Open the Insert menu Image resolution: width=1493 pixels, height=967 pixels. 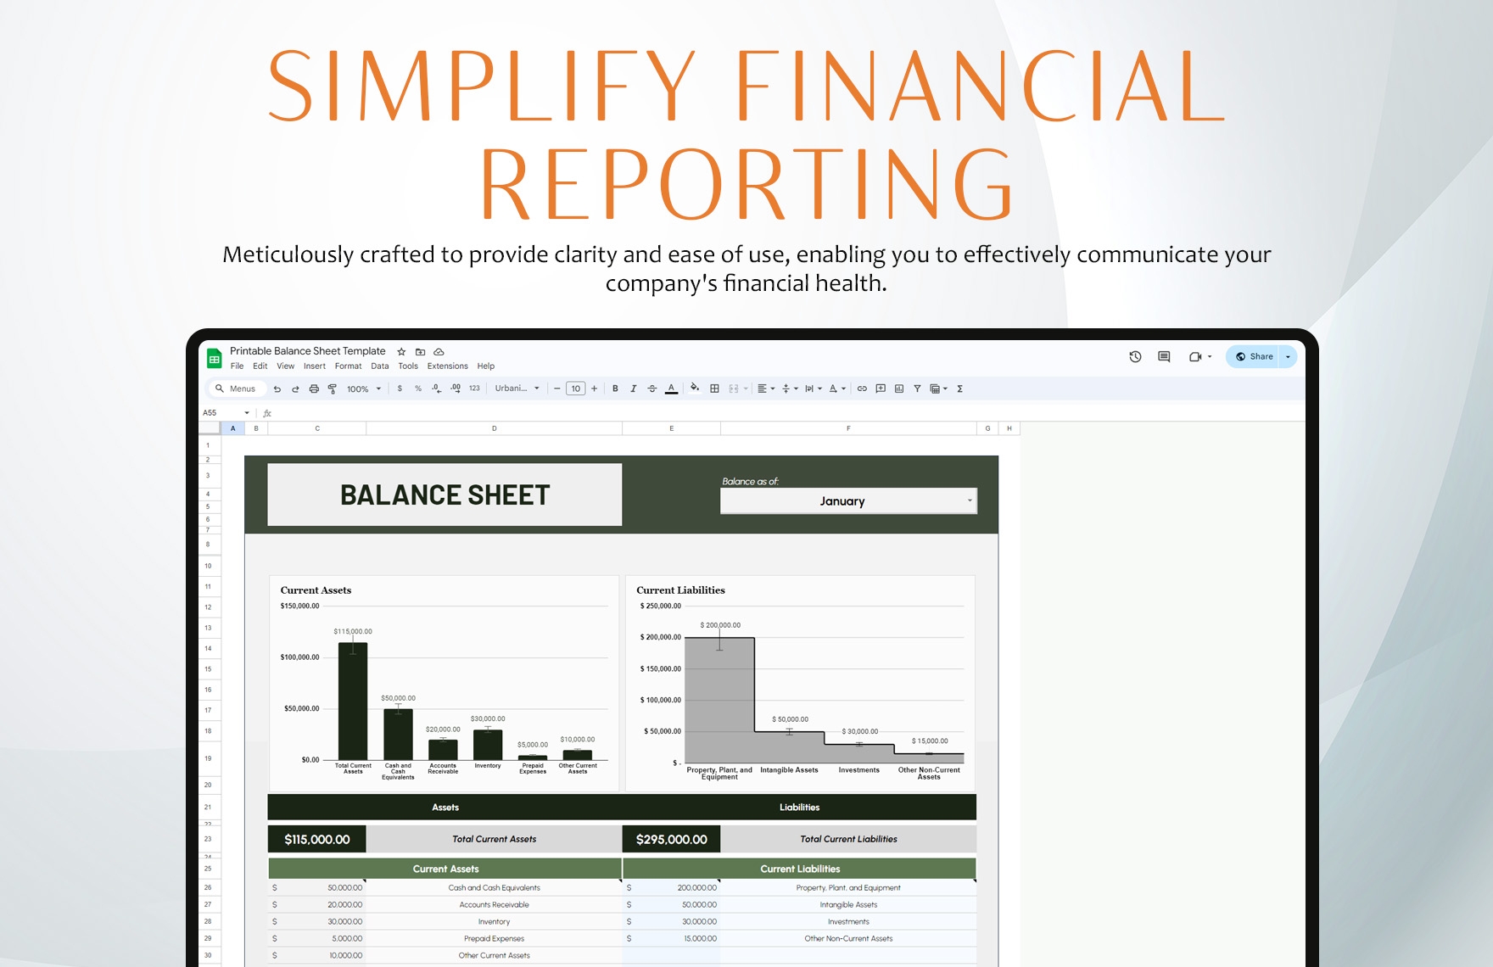tap(314, 366)
